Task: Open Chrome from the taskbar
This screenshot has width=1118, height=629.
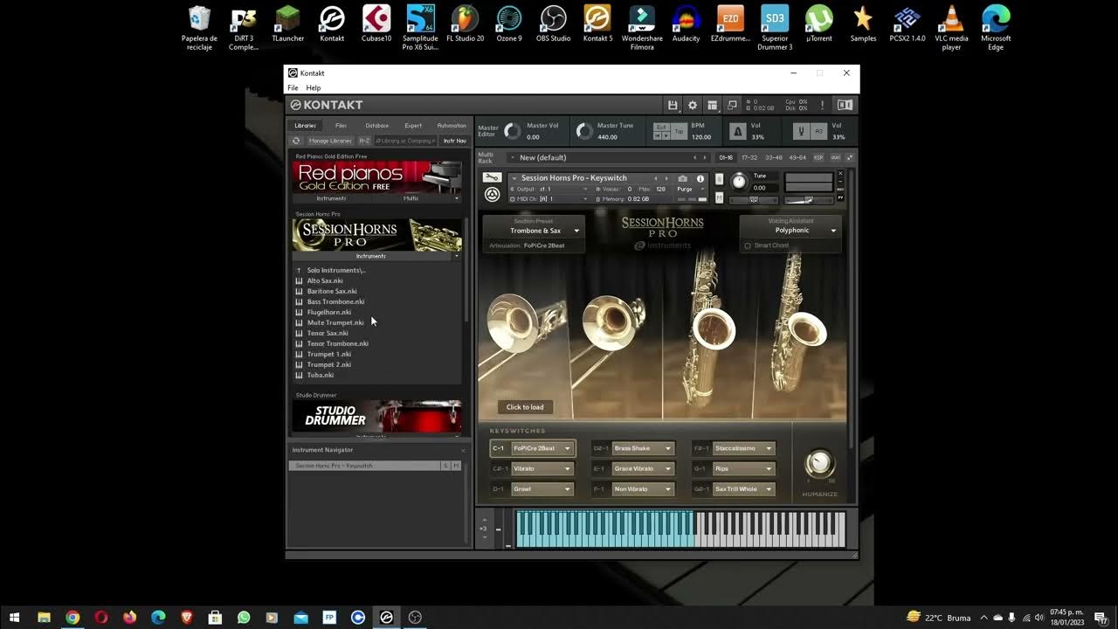Action: click(72, 618)
